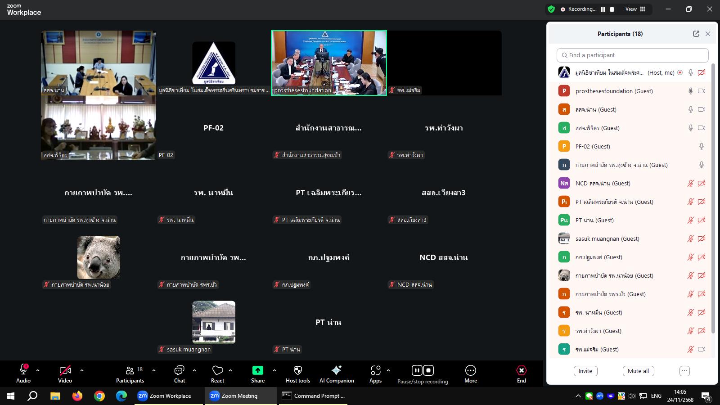The width and height of the screenshot is (720, 405).
Task: Select the สสจ.น่าน video tile
Action: click(99, 63)
